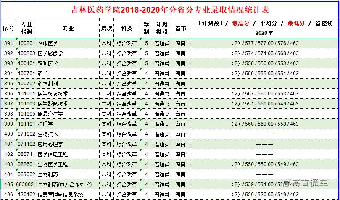Click the 学制 column header
The image size is (340, 200).
[146, 28]
